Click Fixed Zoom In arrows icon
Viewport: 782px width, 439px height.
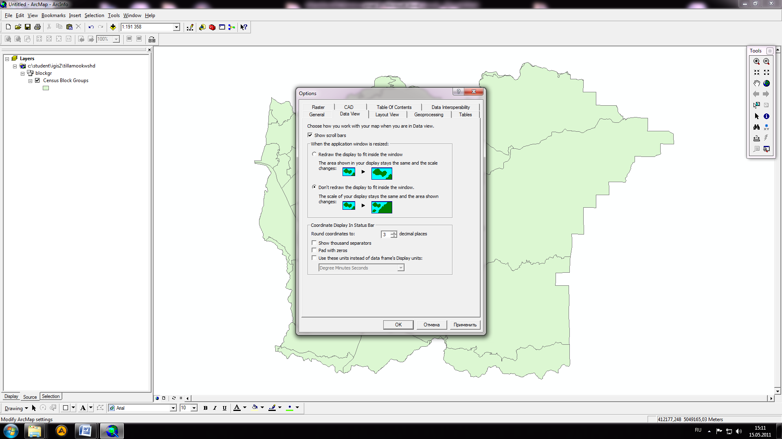[x=757, y=72]
